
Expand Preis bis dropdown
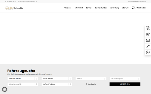(x=91, y=78)
